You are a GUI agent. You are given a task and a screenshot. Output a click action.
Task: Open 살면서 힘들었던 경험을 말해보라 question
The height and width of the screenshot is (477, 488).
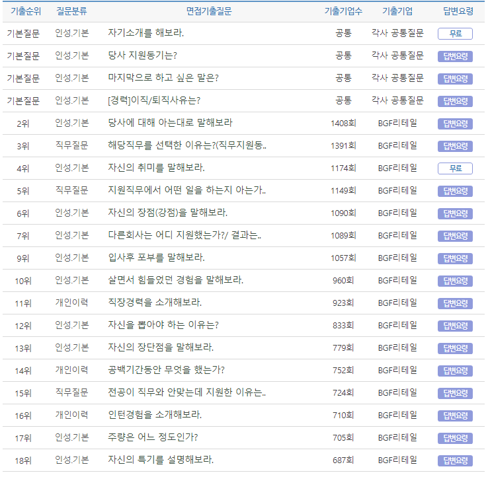(175, 280)
